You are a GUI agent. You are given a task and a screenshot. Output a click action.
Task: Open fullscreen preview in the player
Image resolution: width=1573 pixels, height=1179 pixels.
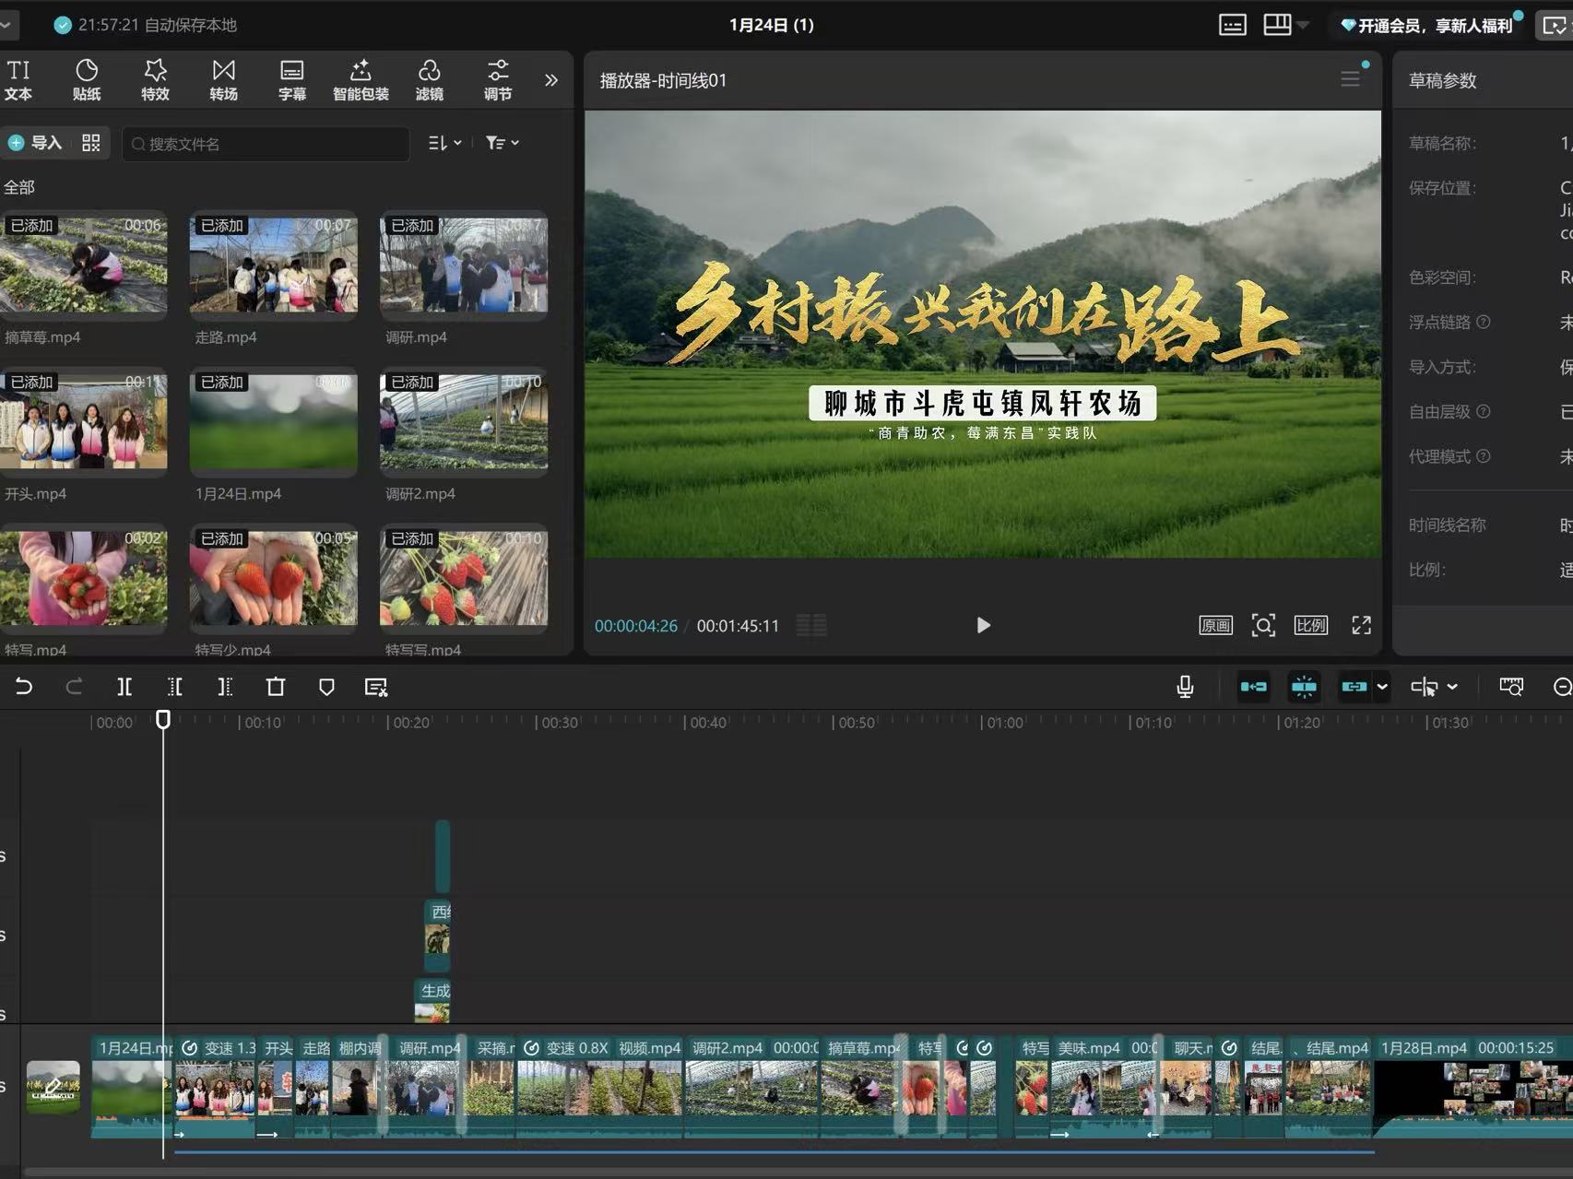pos(1361,626)
